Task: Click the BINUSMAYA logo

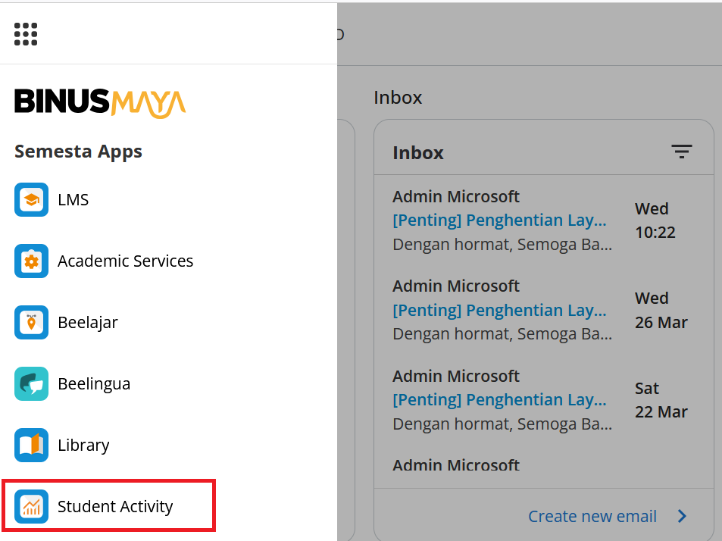Action: point(100,103)
